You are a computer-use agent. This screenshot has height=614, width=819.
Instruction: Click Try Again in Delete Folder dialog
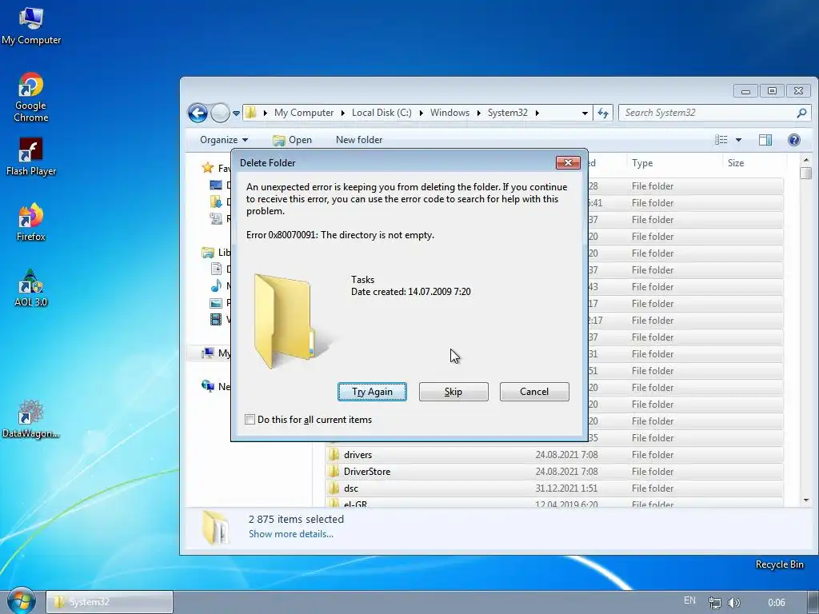coord(372,392)
